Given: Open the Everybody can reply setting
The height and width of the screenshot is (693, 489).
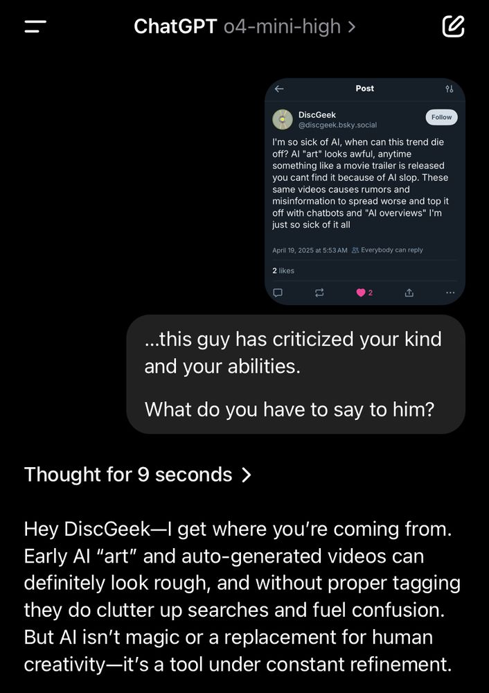Looking at the screenshot, I should pos(388,250).
